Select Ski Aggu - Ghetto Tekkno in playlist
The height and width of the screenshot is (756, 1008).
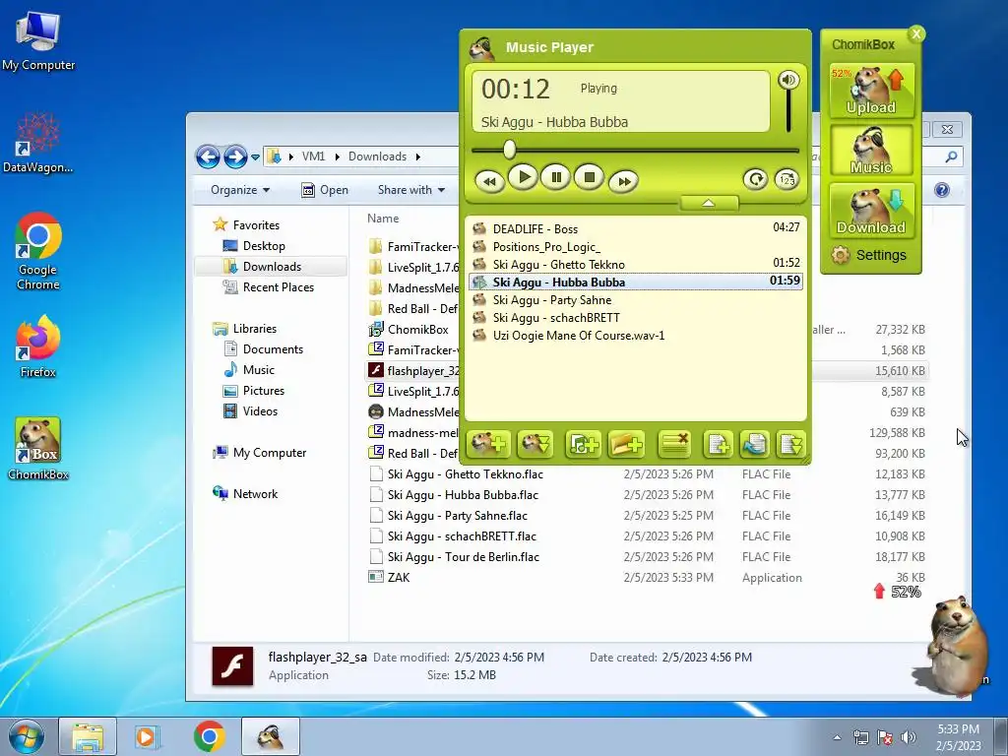(x=636, y=264)
